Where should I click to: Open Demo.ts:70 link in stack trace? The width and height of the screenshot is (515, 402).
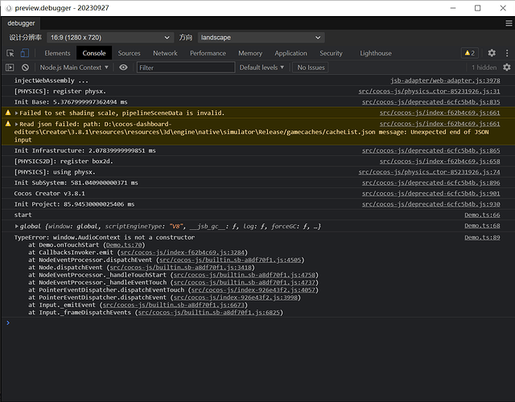124,245
